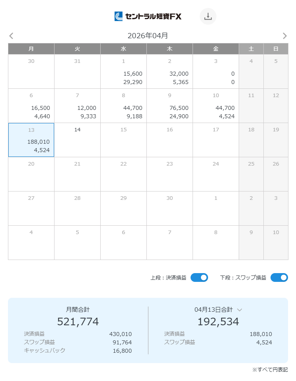Toggle the 決済損益 upper row switch

[199, 277]
